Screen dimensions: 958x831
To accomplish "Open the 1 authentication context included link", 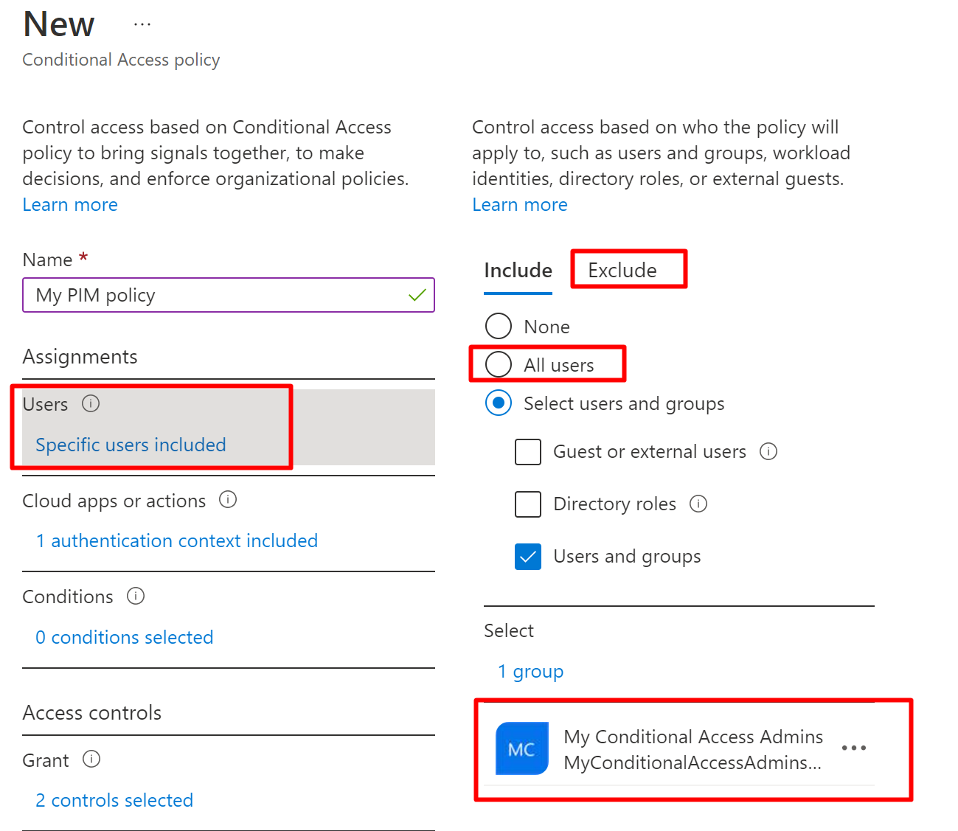I will (176, 540).
